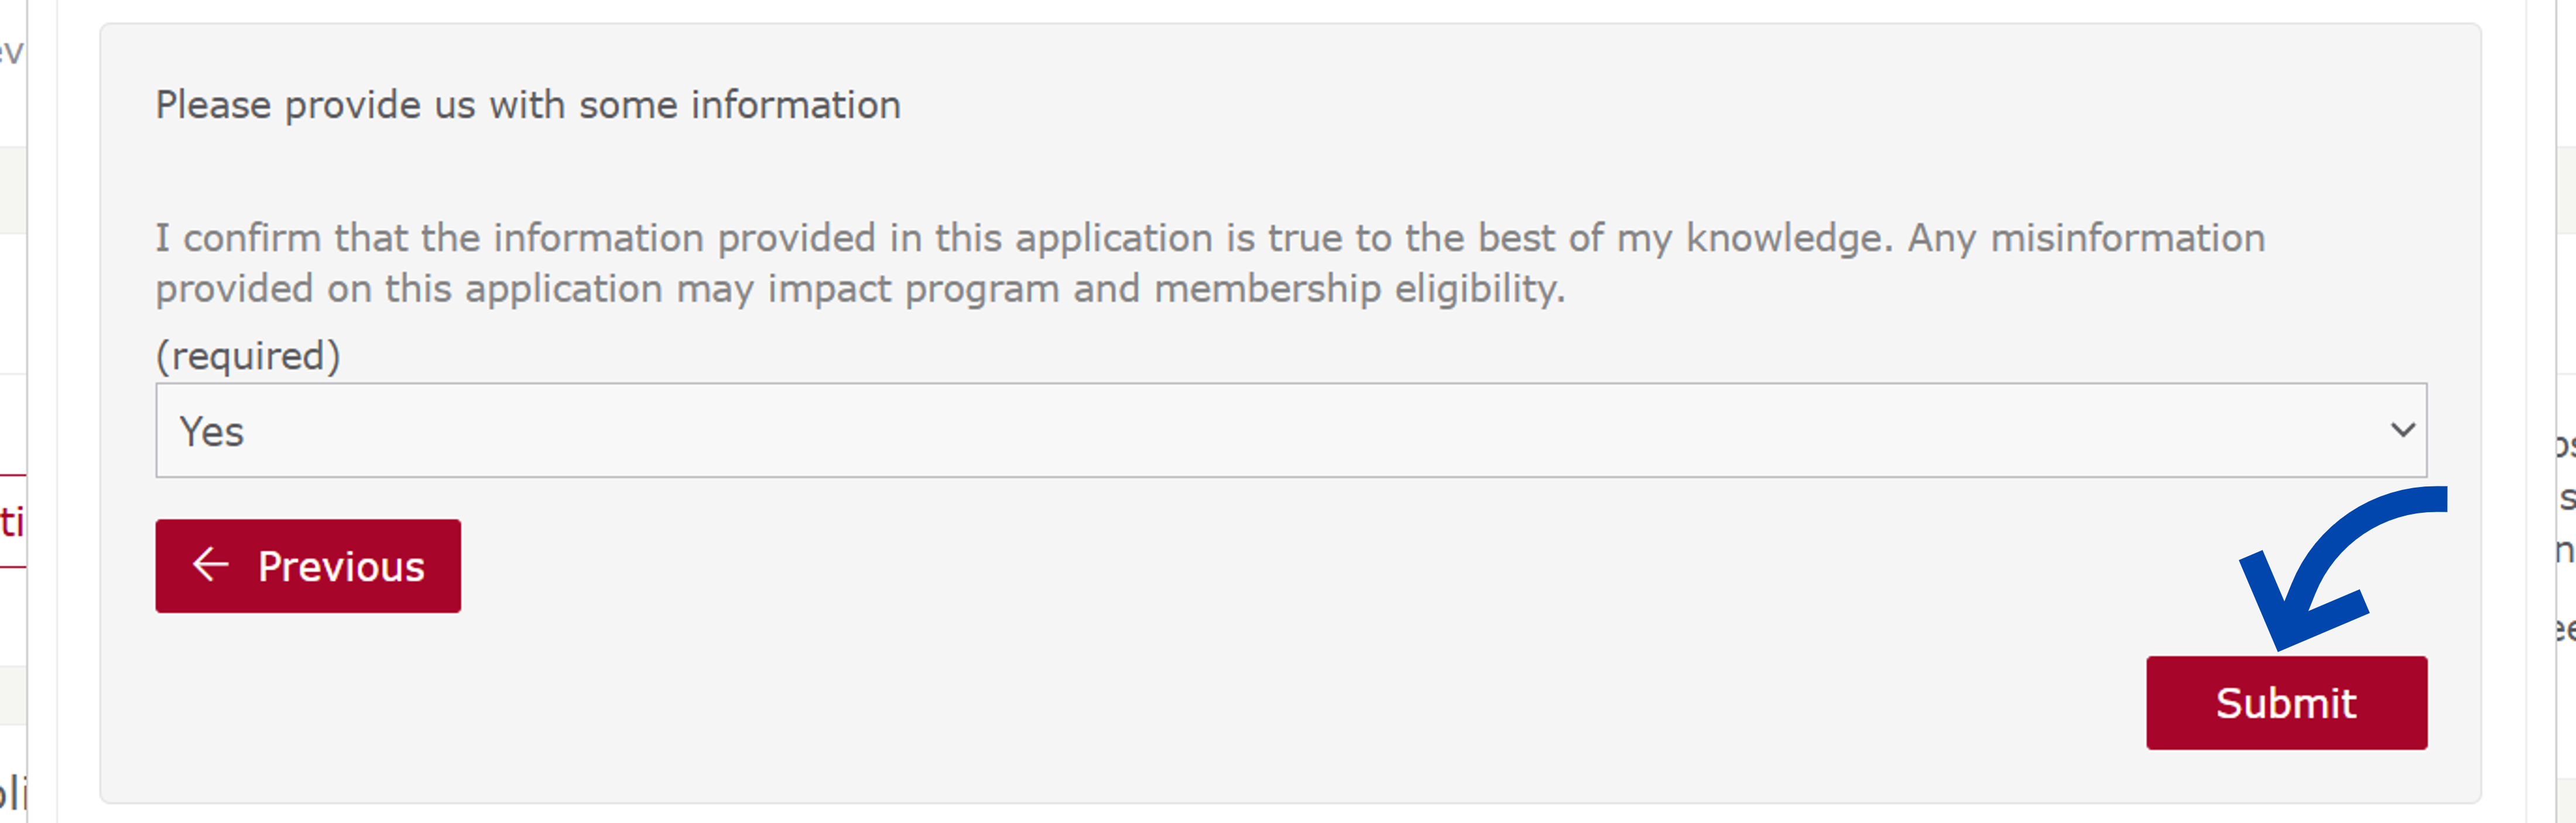Select the "Yes" value text in the dropdown
The image size is (2576, 823).
click(x=212, y=432)
